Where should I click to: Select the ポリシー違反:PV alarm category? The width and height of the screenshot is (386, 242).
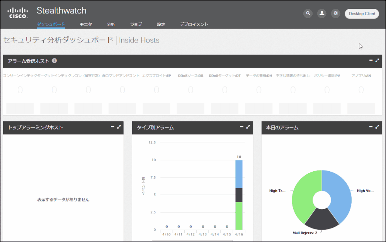[x=327, y=76]
